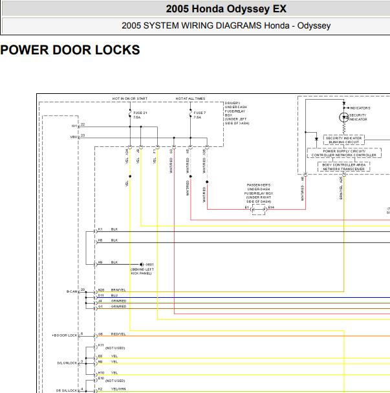Click the "VBU" terminal label
This screenshot has width=390, height=393.
[74, 137]
